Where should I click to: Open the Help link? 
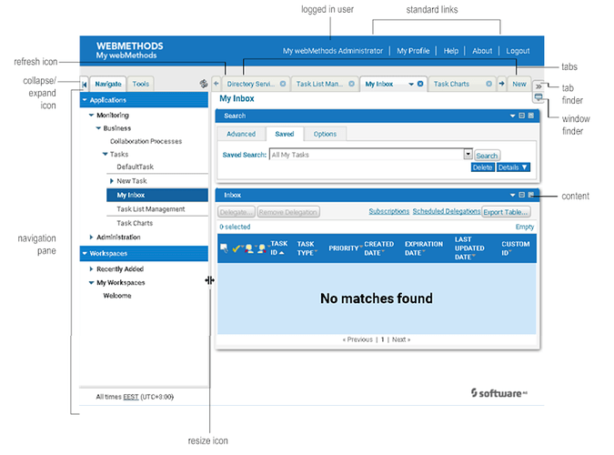450,51
